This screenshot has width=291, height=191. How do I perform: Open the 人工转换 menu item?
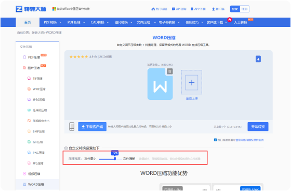pos(241,22)
